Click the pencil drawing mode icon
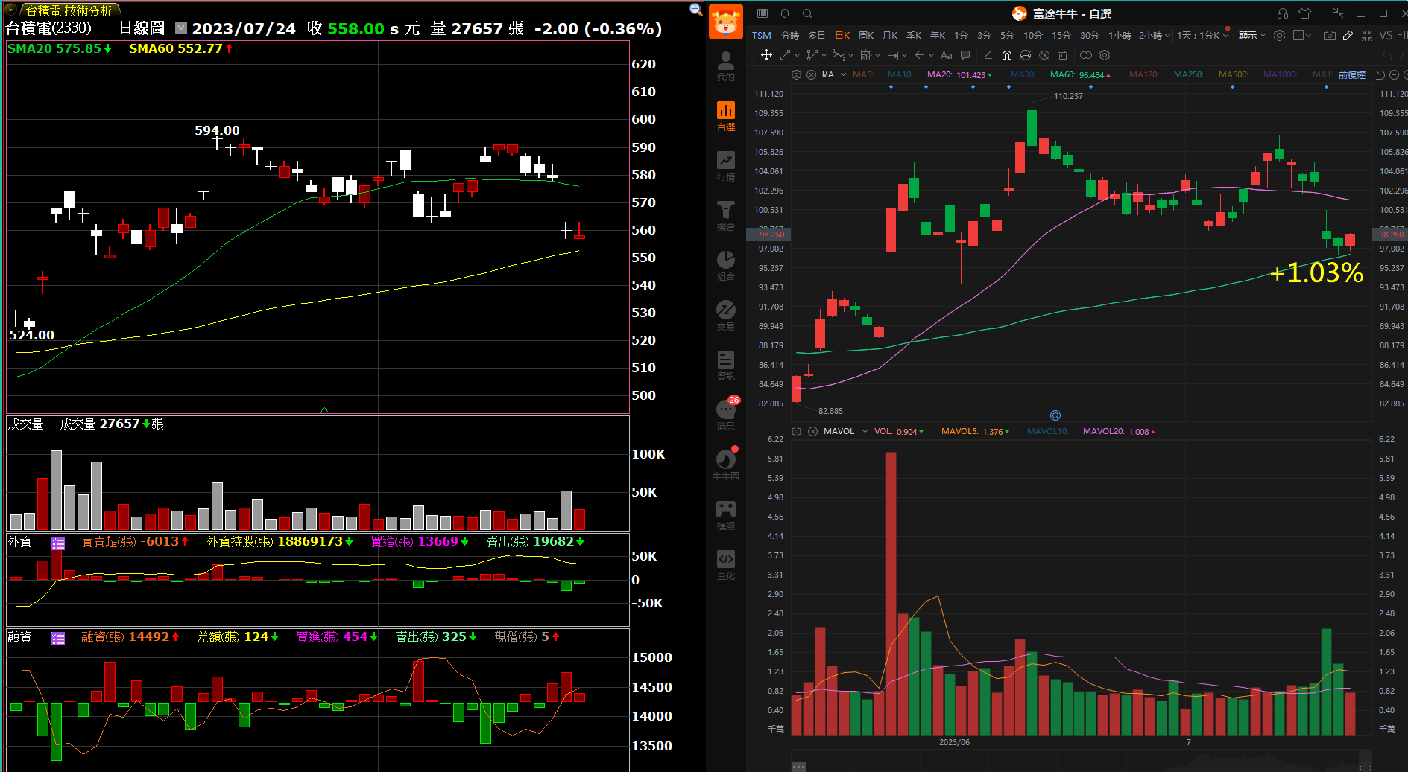 tap(1348, 35)
